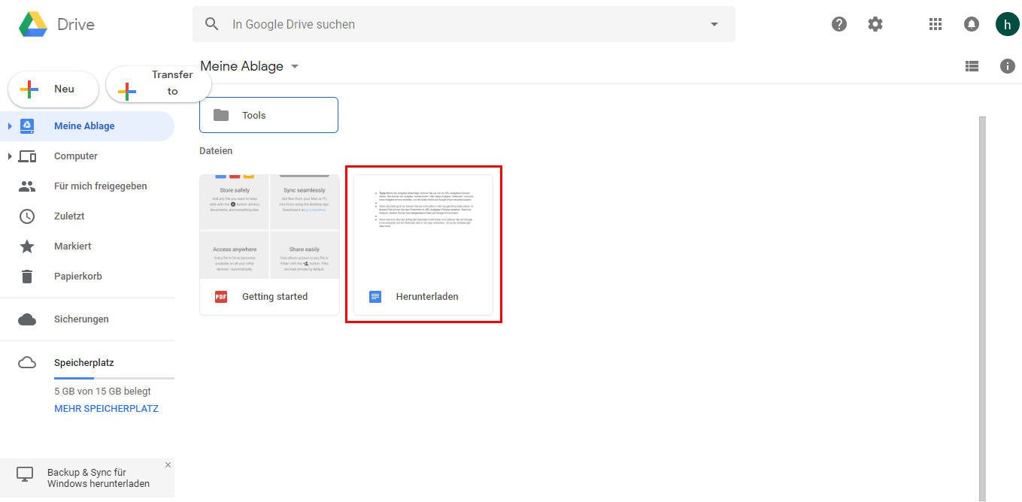Open Papierkorb trash
The width and height of the screenshot is (1022, 502).
tap(78, 277)
